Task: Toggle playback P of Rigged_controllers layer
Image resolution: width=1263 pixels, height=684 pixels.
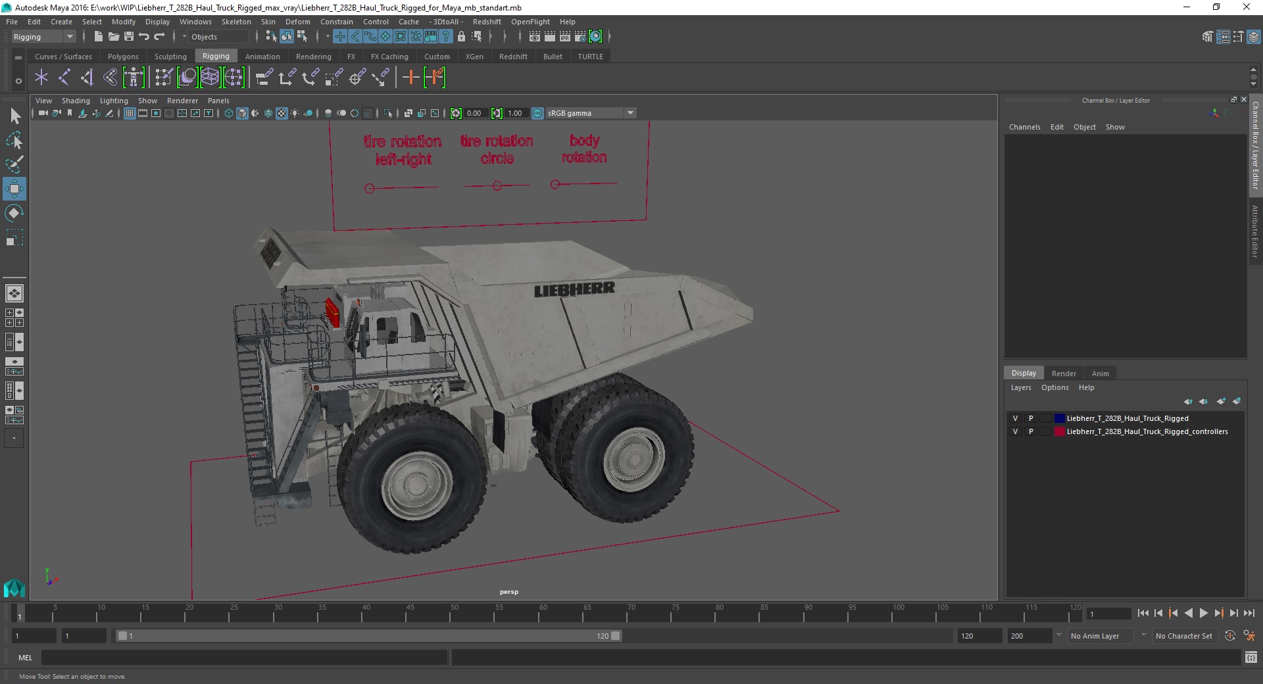Action: point(1031,431)
